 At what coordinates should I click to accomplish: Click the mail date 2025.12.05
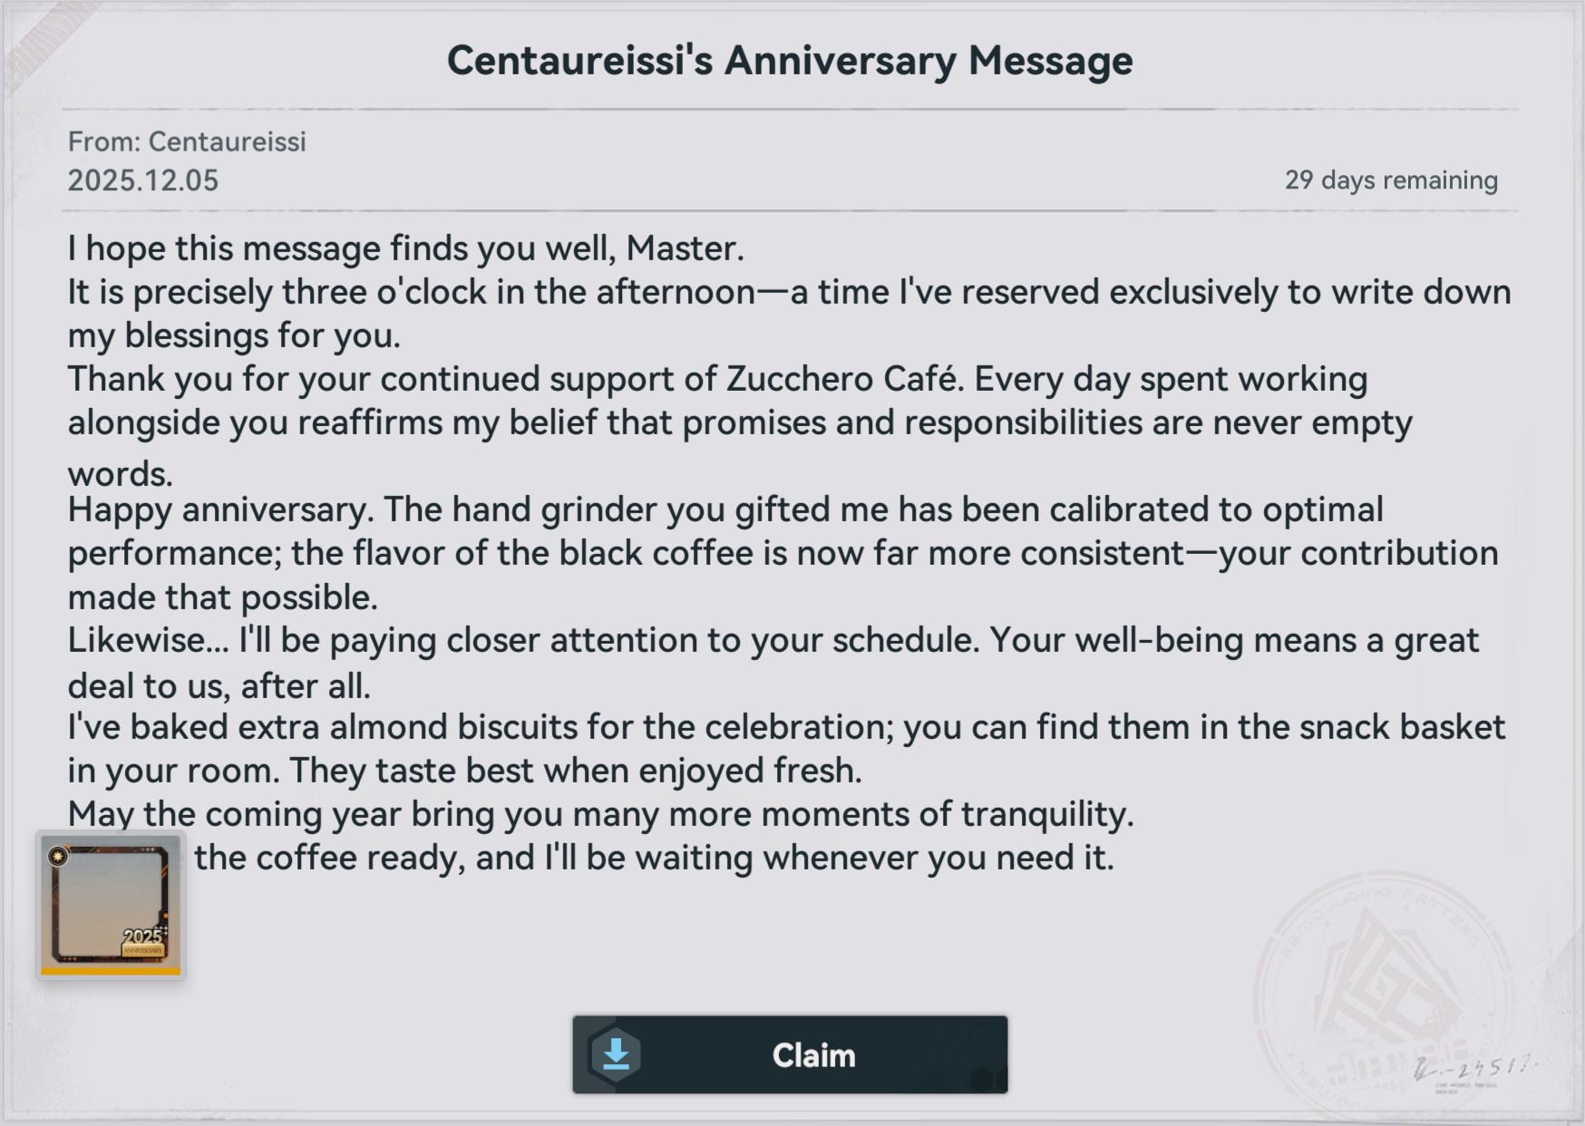pos(143,180)
